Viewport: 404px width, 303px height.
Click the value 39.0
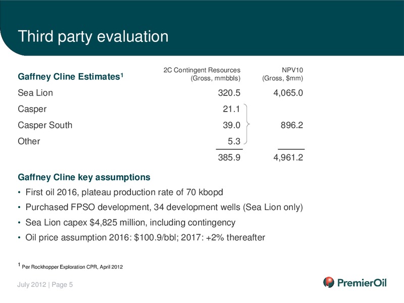(x=231, y=125)
